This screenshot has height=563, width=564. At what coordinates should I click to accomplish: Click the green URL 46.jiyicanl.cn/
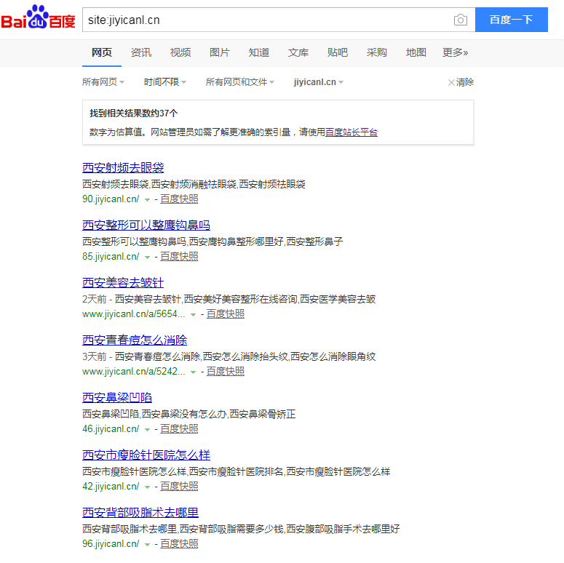tap(111, 429)
